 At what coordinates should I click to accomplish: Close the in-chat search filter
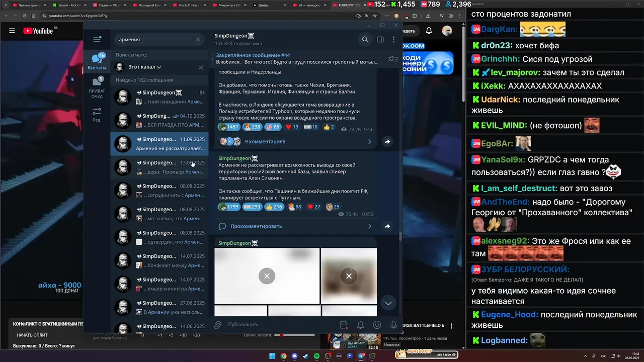201,67
